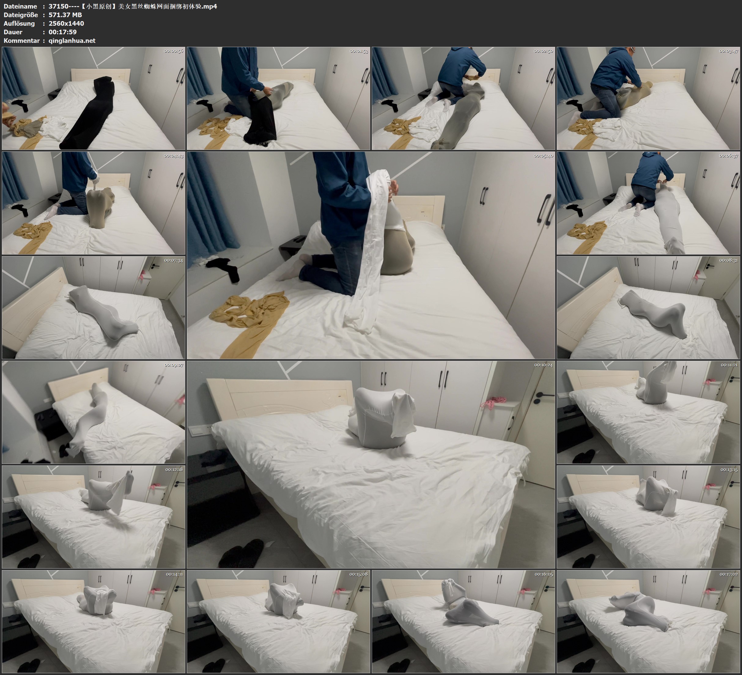Click the thumbnail marked 00:16:05

(x=463, y=621)
